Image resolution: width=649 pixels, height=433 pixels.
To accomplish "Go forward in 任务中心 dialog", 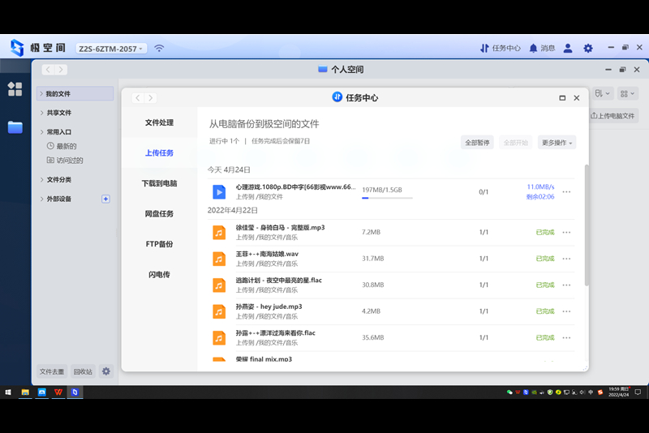I will tap(151, 98).
